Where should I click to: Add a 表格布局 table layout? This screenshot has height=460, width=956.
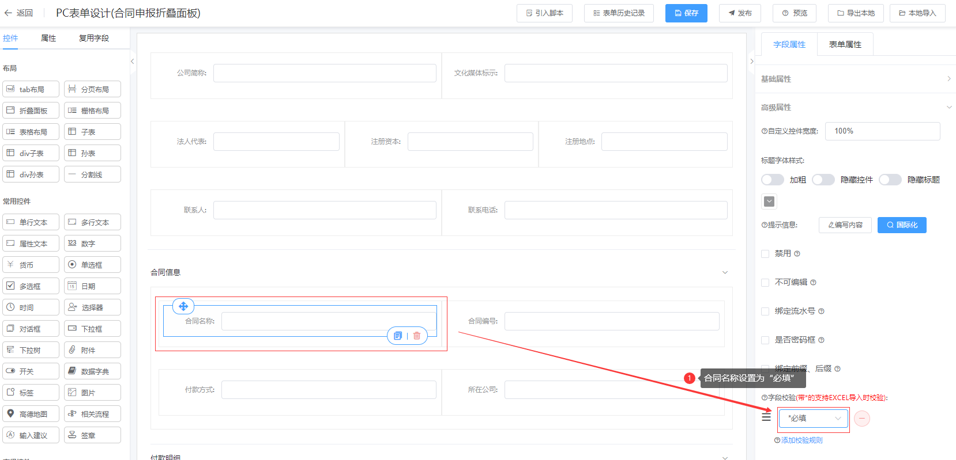click(x=31, y=132)
